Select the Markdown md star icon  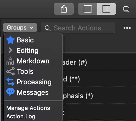(10, 61)
